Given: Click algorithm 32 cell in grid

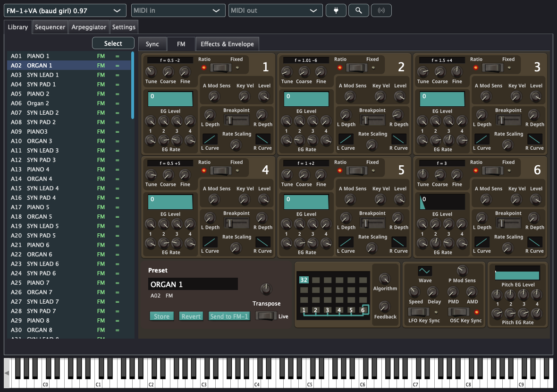Looking at the screenshot, I should [x=304, y=280].
